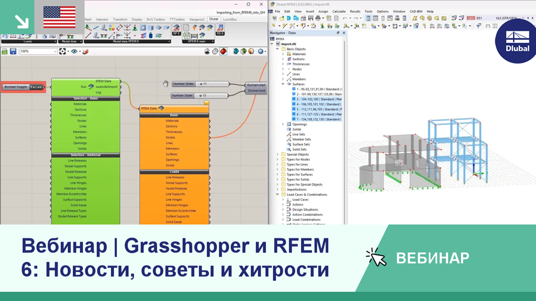Click the filter funnel component in RFEM 6 main
This screenshot has height=301, width=536.
(195, 28)
